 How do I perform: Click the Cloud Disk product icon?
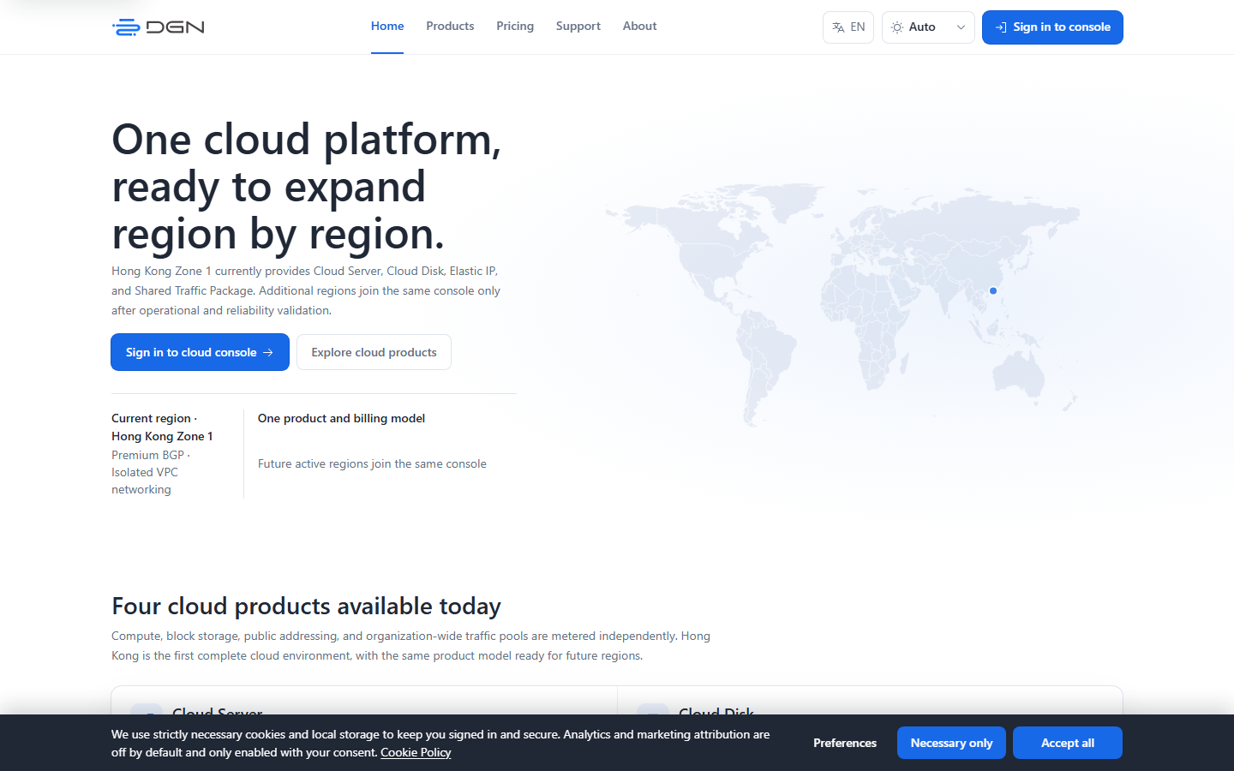(653, 709)
